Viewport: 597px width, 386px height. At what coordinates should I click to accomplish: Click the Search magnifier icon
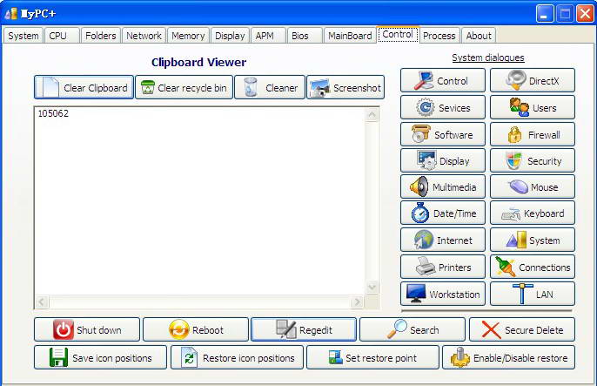[397, 329]
